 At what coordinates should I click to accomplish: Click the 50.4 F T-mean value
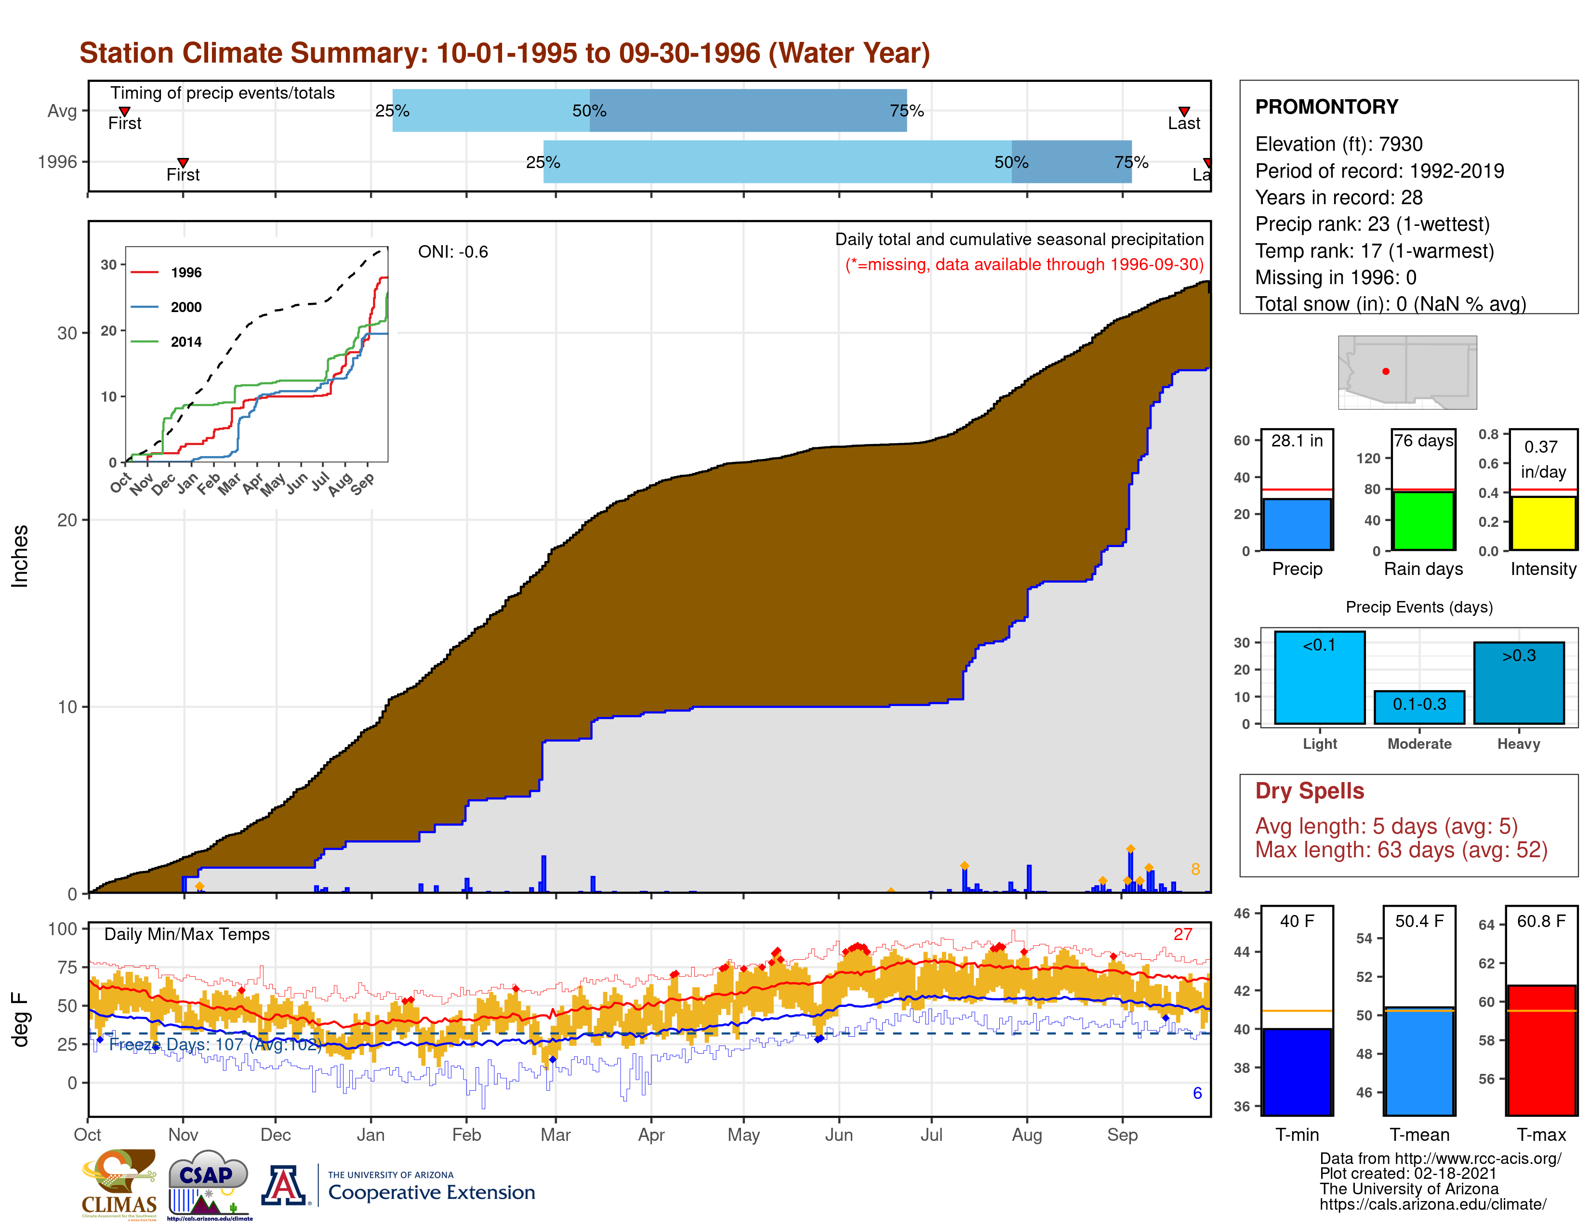(1419, 921)
